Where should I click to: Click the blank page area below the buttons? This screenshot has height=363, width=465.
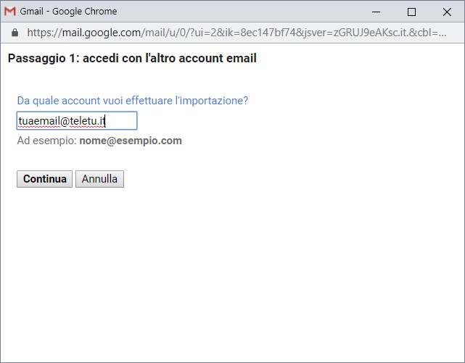pyautogui.click(x=232, y=275)
